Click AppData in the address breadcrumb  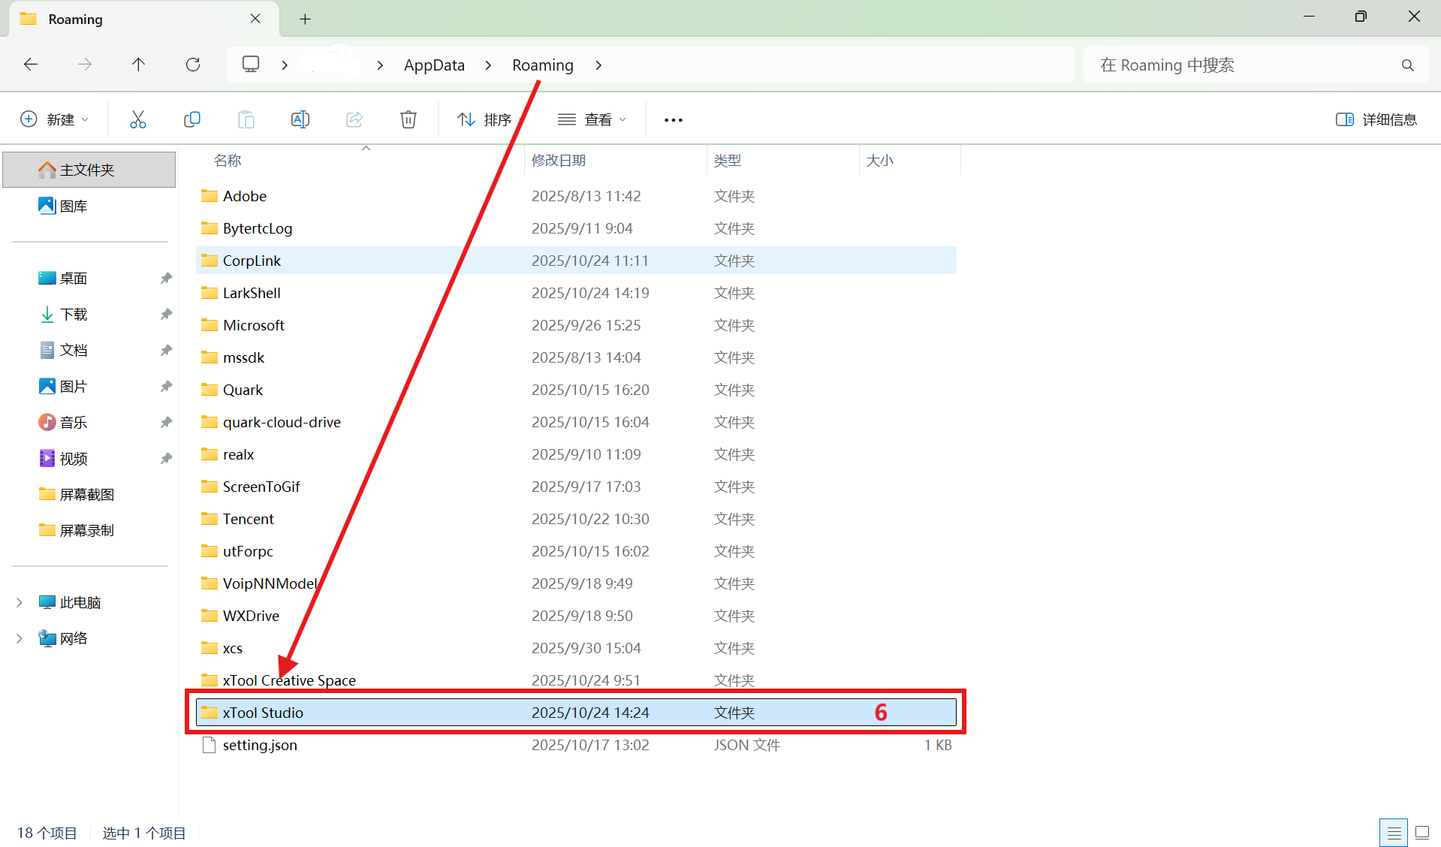pos(434,65)
